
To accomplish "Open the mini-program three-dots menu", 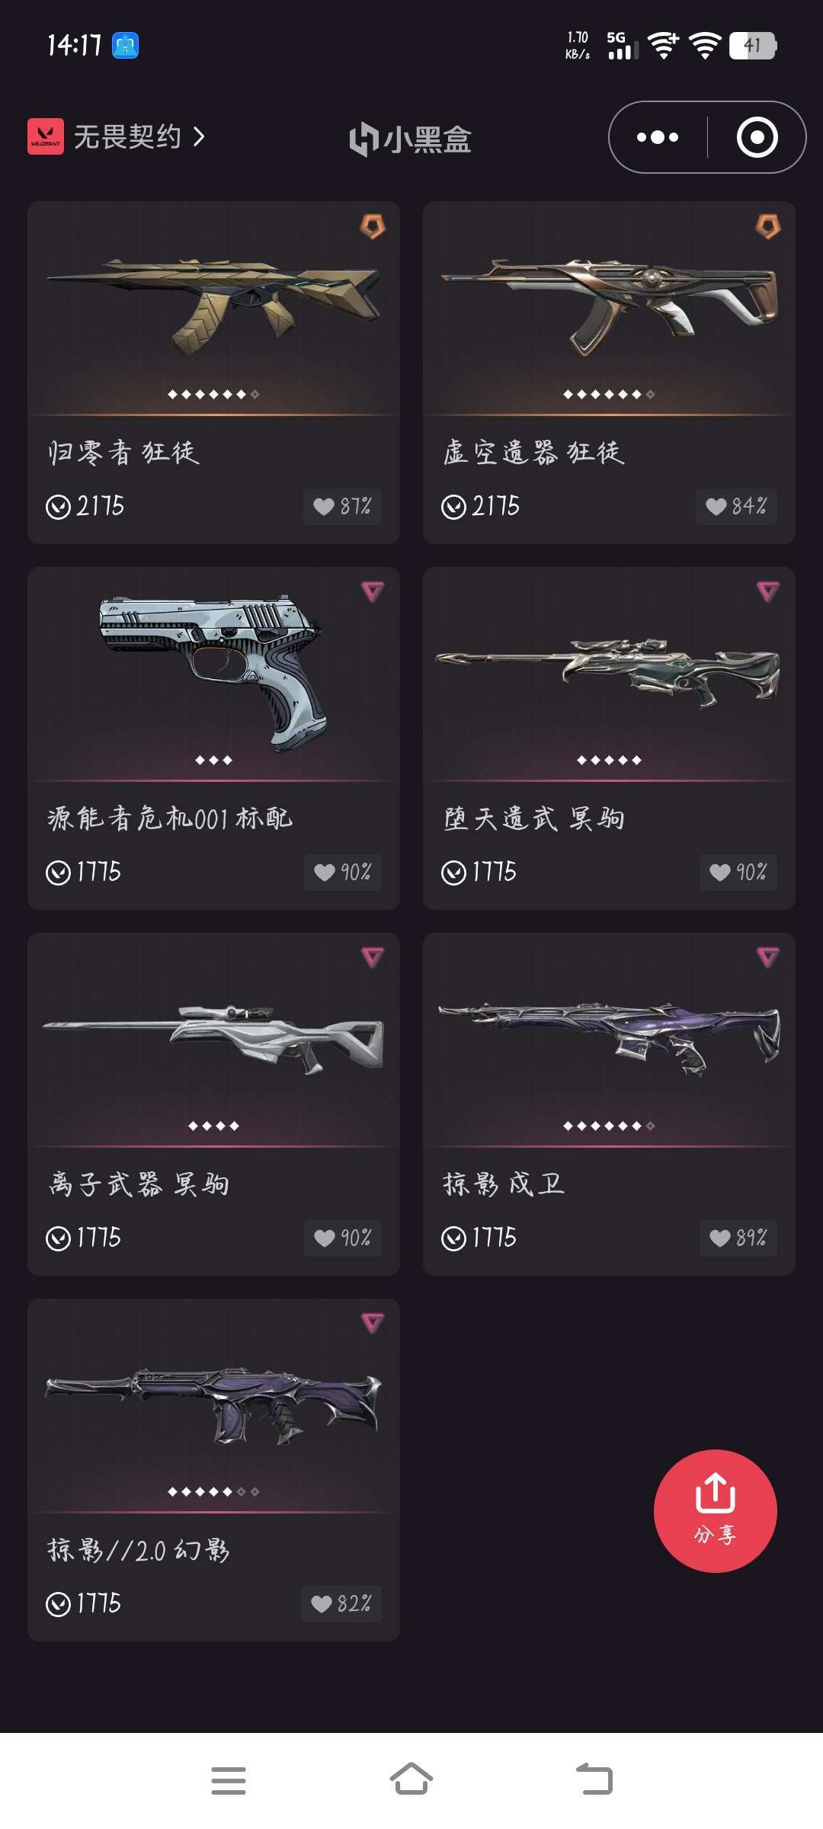I will click(x=657, y=138).
